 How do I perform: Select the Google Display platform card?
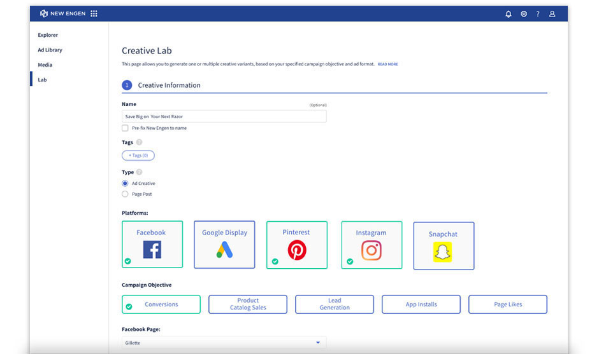pyautogui.click(x=224, y=245)
